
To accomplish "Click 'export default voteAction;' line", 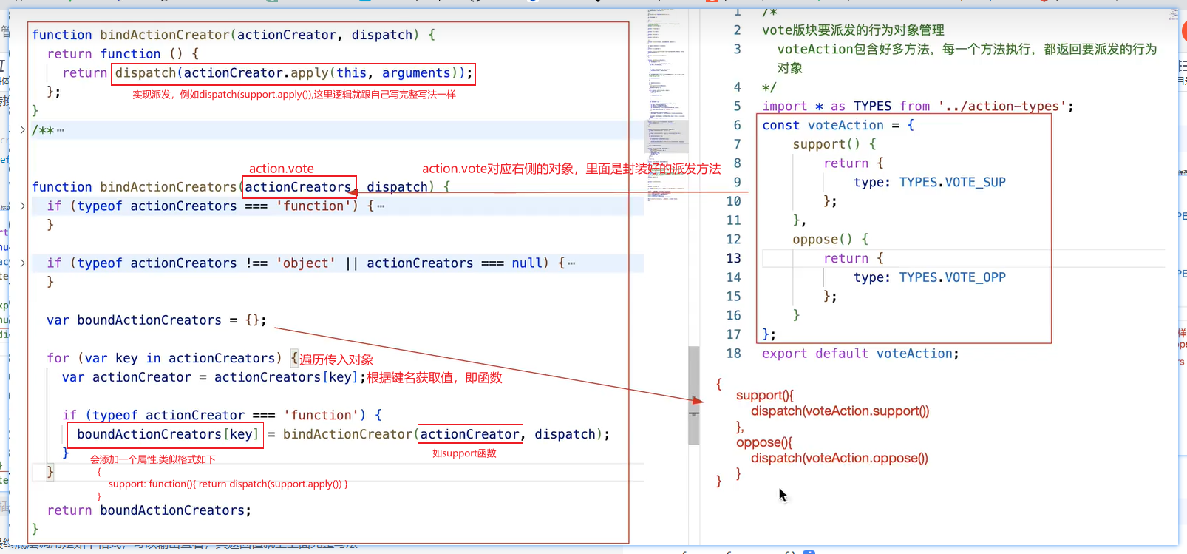I will (x=860, y=354).
